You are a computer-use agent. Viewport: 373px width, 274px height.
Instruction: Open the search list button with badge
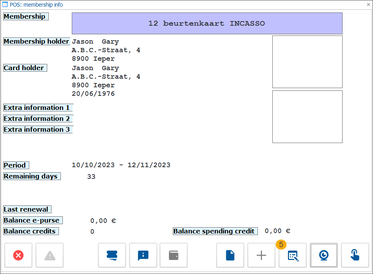click(x=293, y=256)
